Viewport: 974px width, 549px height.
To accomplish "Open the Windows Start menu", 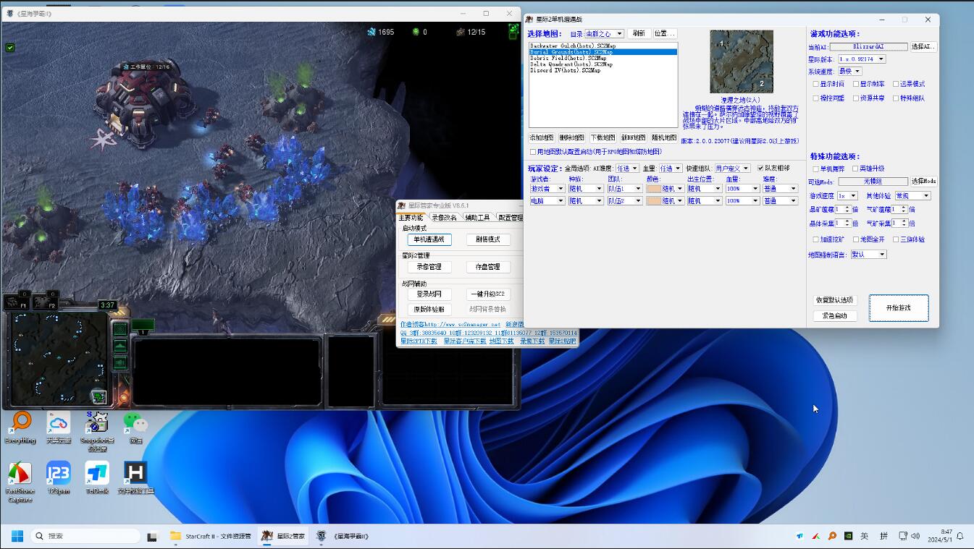I will (x=17, y=536).
